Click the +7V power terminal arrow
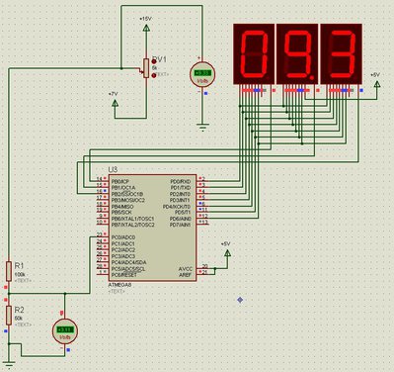The height and width of the screenshot is (372, 394). [115, 103]
